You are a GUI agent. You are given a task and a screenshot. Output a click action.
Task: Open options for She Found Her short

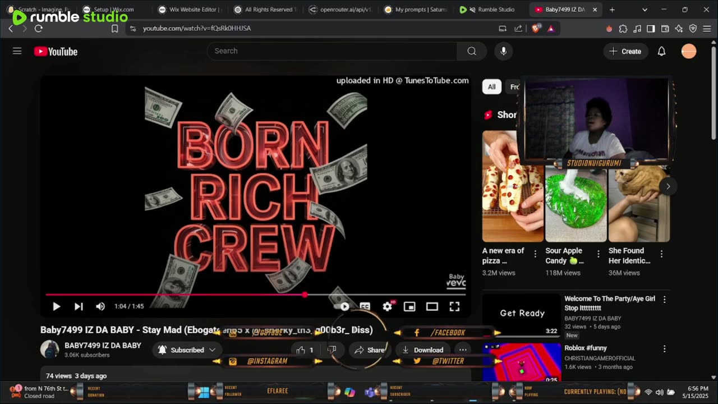pyautogui.click(x=661, y=254)
